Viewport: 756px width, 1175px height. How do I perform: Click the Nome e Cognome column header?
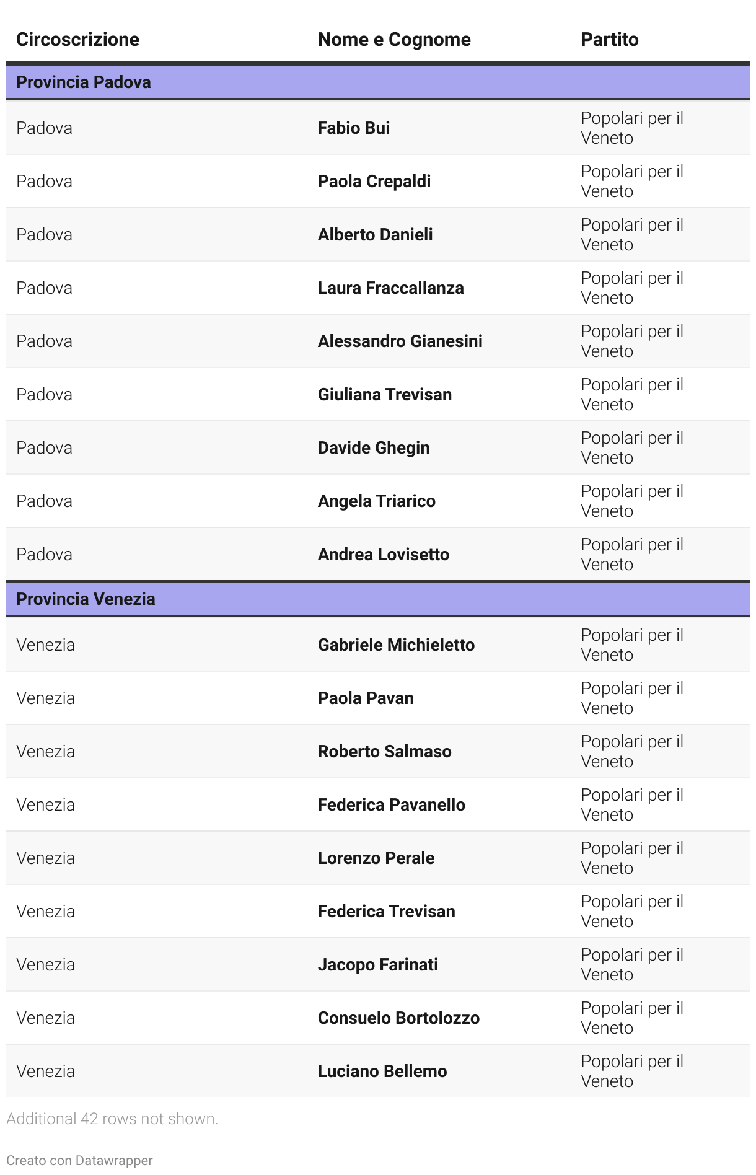[x=394, y=40]
